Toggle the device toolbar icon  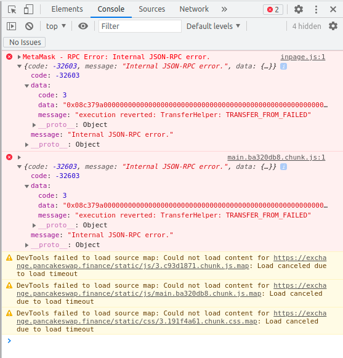pos(28,10)
